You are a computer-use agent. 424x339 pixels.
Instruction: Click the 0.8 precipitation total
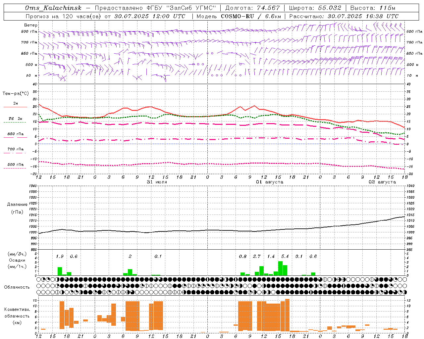[x=243, y=256]
